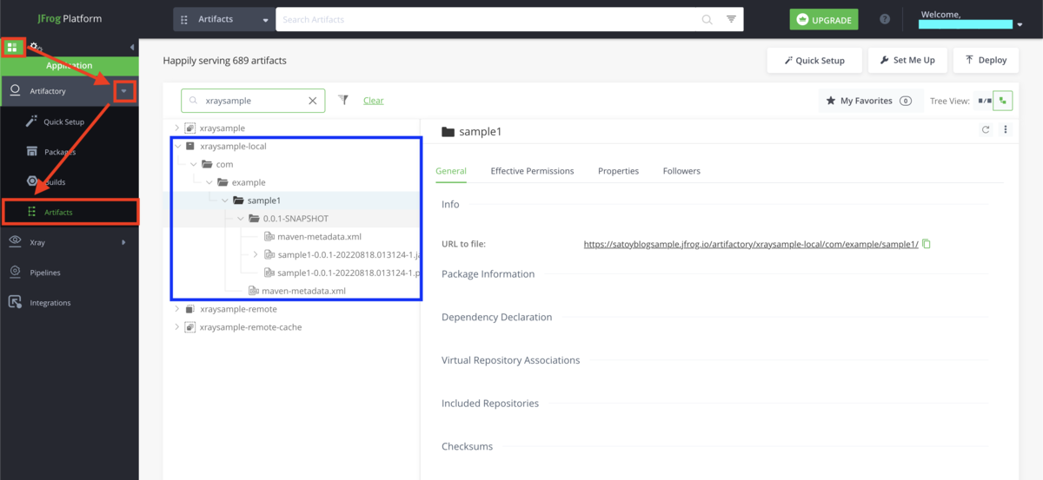
Task: Clear the xraysample filter with the X
Action: tap(313, 101)
